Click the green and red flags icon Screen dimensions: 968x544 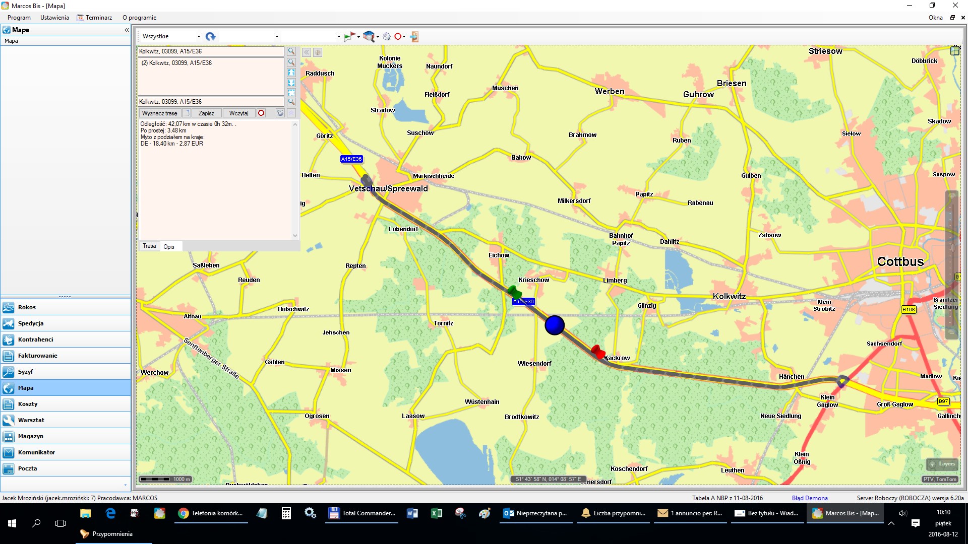click(349, 36)
